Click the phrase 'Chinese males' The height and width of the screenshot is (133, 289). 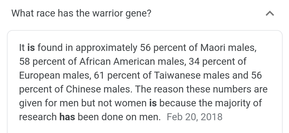pyautogui.click(x=98, y=89)
